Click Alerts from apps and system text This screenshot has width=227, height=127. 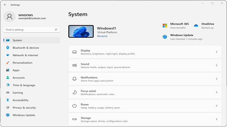pos(97,81)
